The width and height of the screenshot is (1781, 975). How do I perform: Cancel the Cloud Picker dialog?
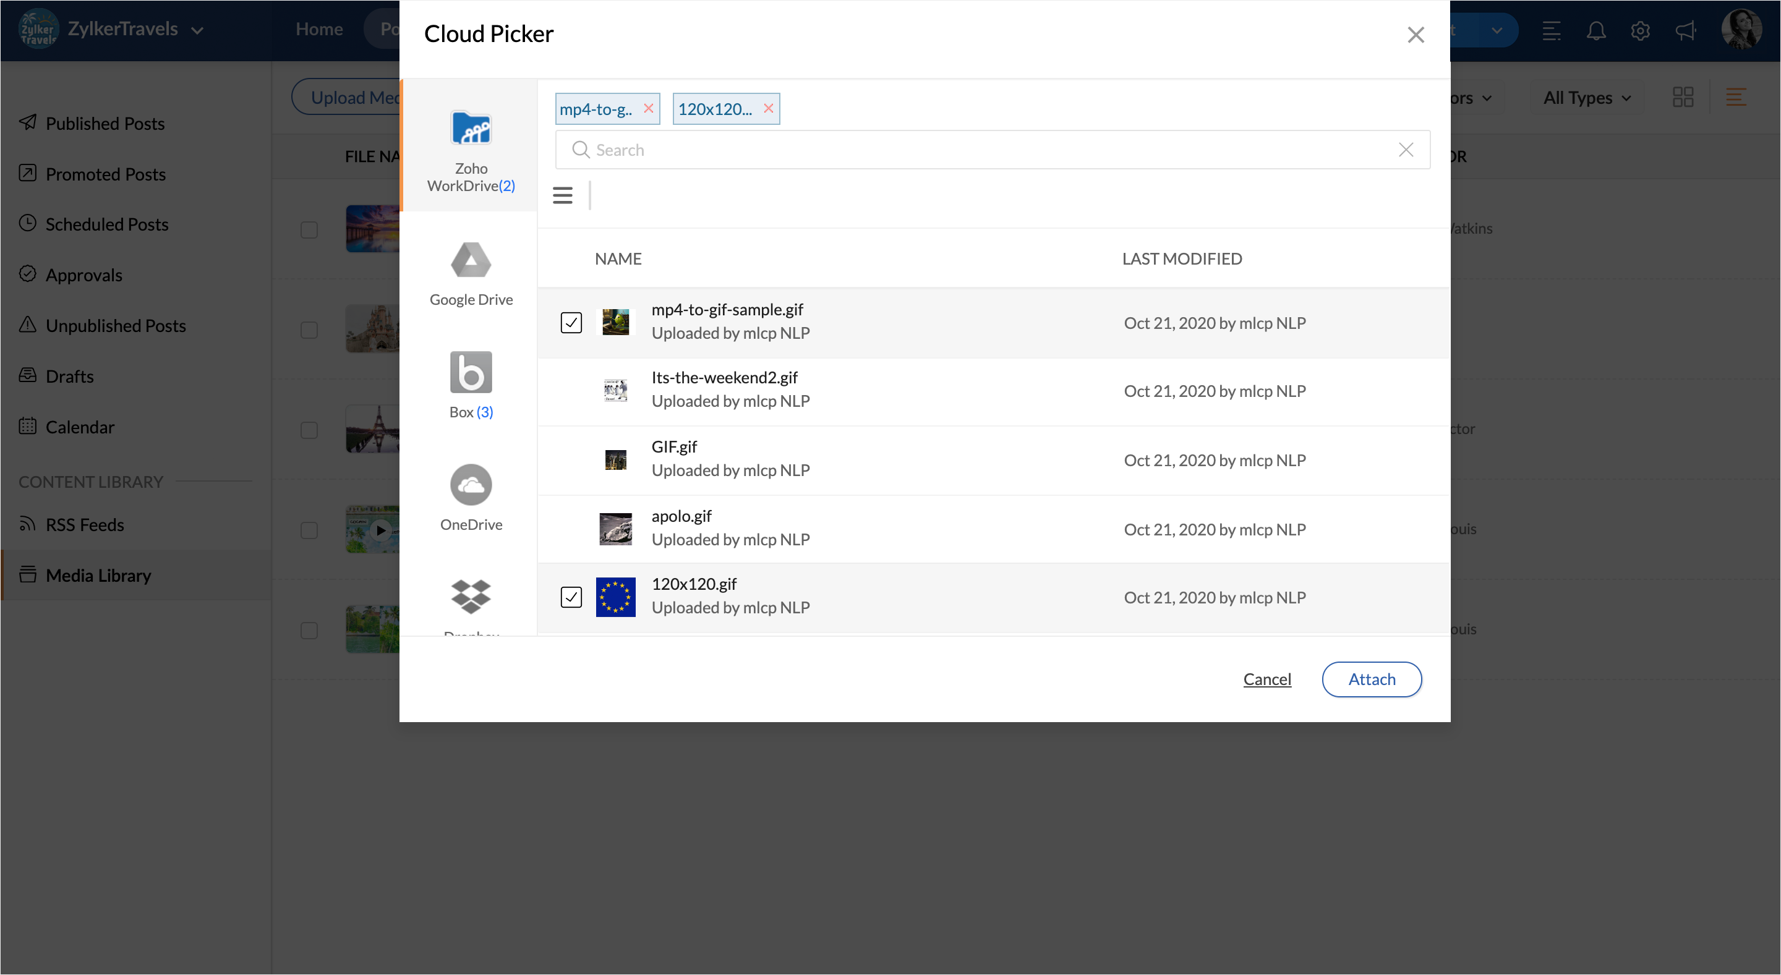[x=1266, y=679]
